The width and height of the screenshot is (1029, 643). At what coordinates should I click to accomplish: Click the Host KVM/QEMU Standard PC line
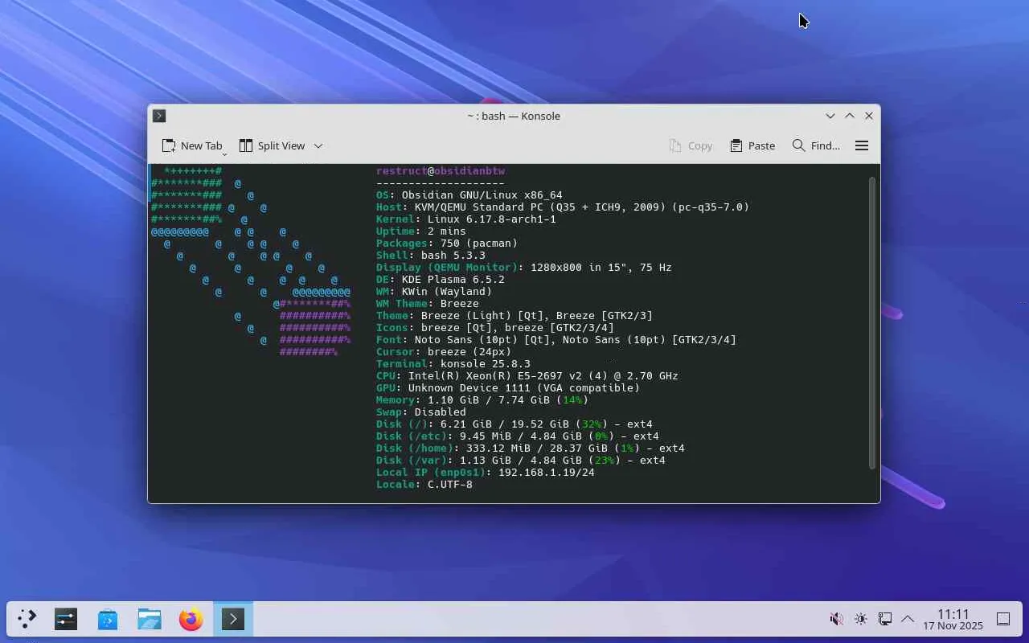pos(563,207)
